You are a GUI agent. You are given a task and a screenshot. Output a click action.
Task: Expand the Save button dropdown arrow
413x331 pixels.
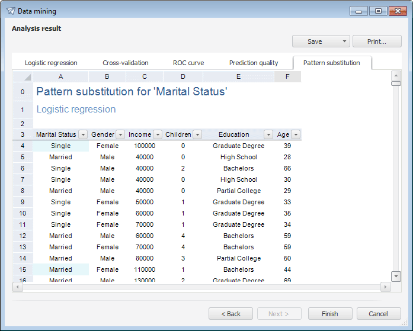pos(344,41)
